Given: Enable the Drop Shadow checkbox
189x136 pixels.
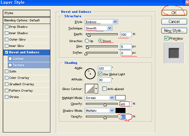Looking at the screenshot, I should pyautogui.click(x=6, y=26).
